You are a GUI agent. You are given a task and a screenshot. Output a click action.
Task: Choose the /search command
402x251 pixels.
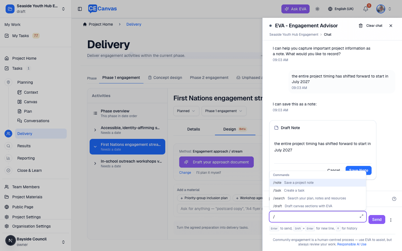(318, 198)
